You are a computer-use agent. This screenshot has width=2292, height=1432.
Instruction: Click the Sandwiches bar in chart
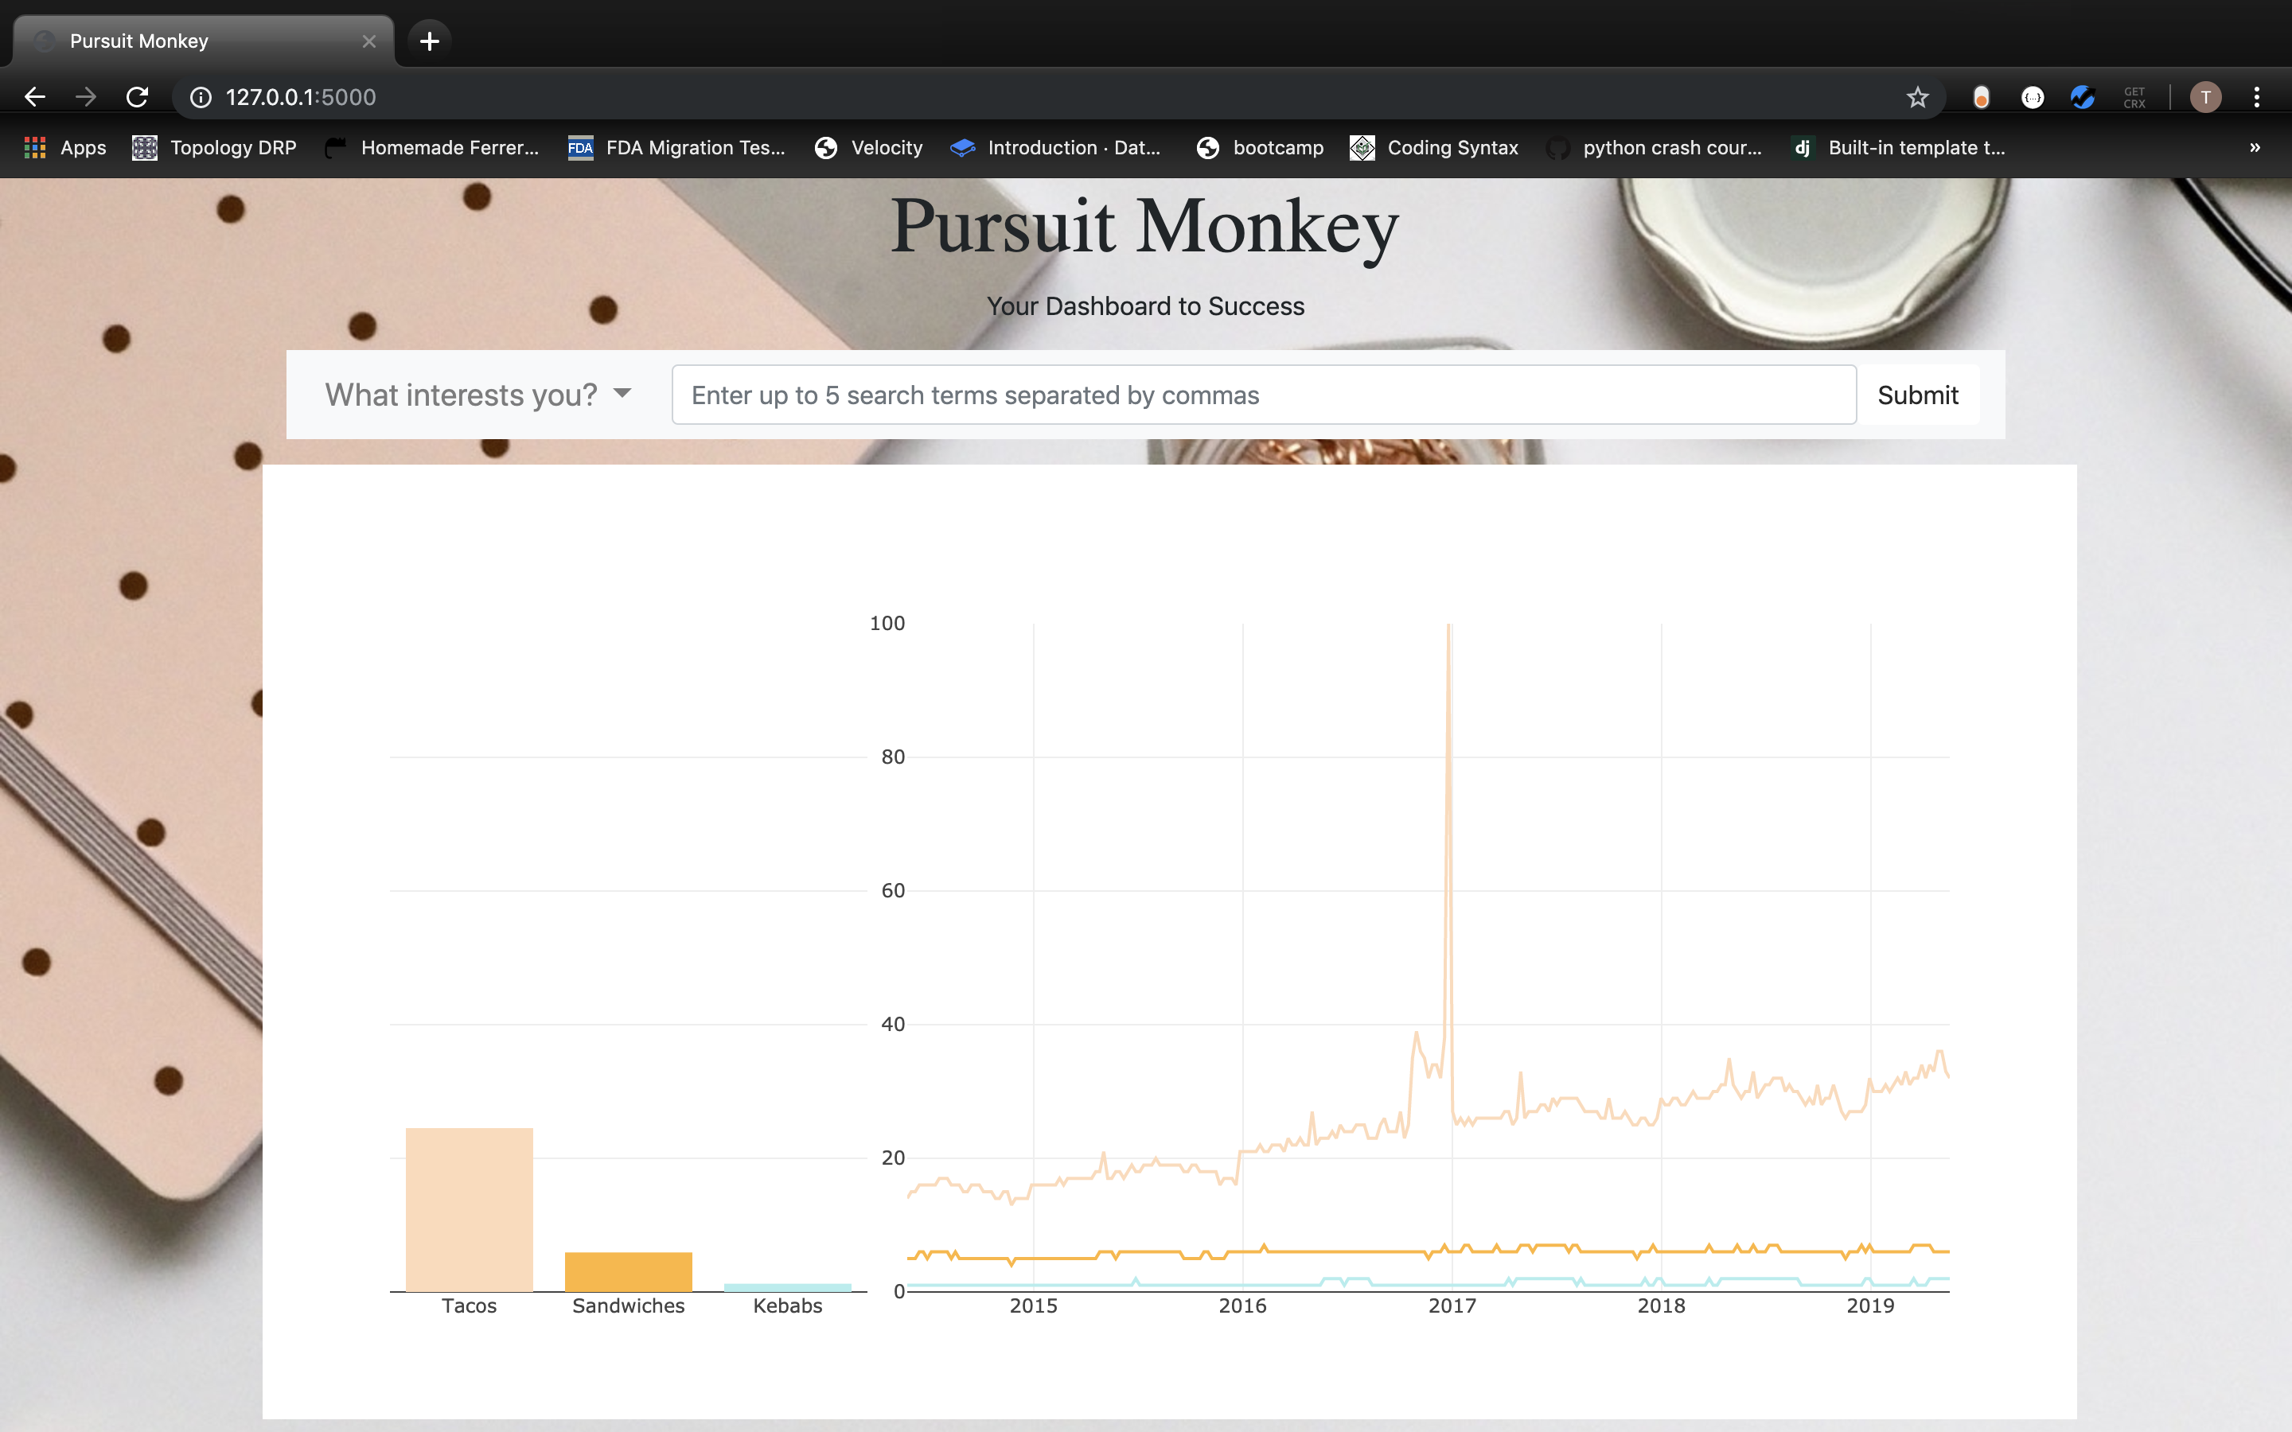pos(628,1271)
